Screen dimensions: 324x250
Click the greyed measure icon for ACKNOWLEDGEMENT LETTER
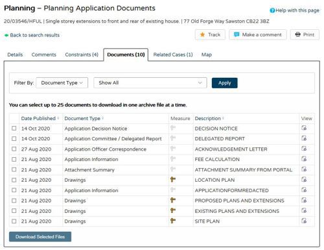(173, 149)
